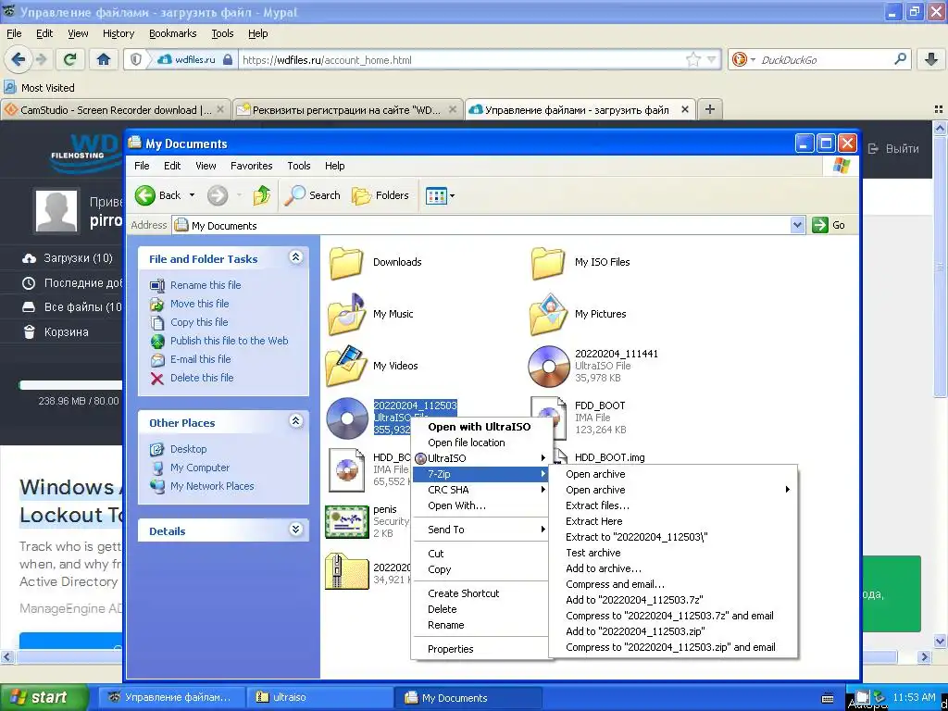948x711 pixels.
Task: Open URL bar history dropdown arrow
Action: [711, 59]
